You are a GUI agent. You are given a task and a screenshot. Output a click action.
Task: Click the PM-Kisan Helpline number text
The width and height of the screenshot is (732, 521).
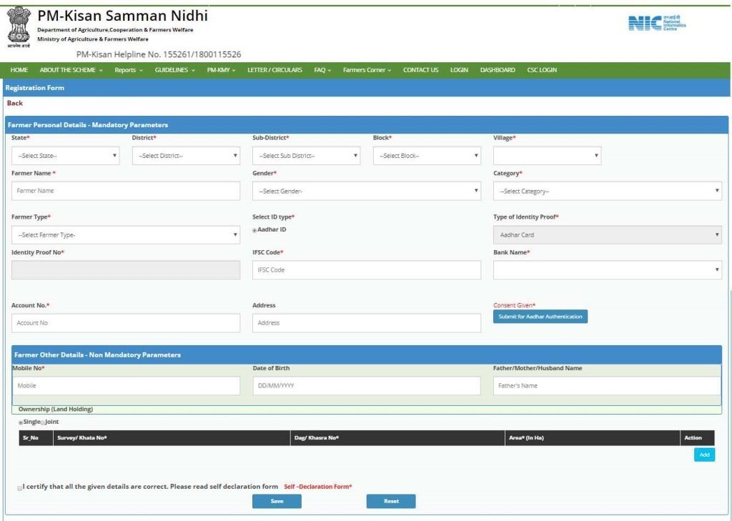pos(159,54)
